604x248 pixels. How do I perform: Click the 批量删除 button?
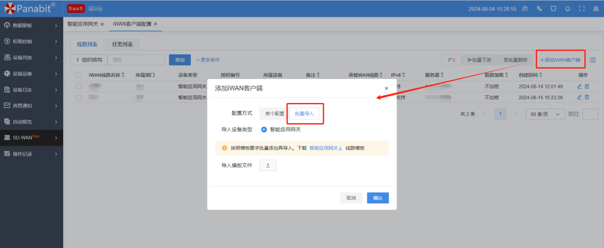tap(516, 60)
